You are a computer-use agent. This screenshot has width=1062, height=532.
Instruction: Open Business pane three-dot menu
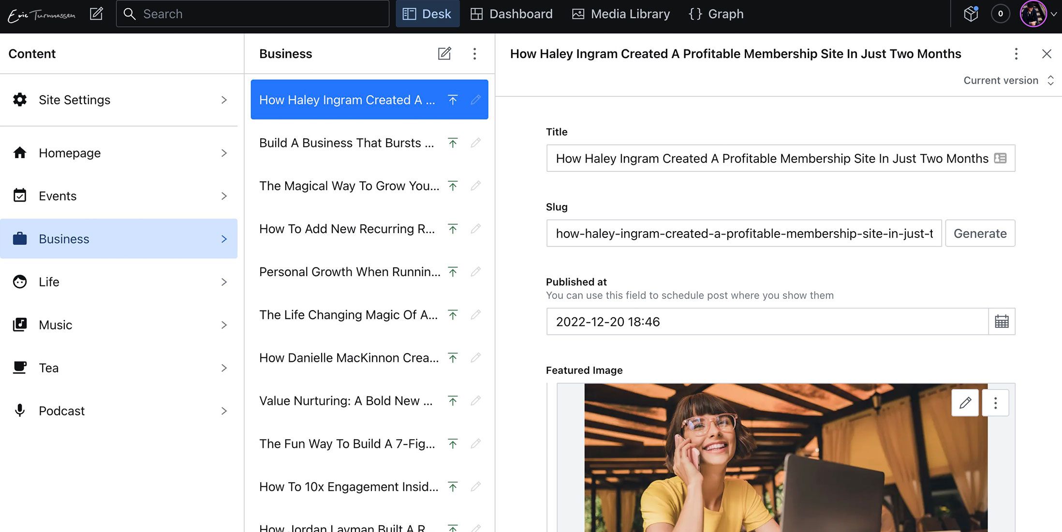tap(474, 53)
